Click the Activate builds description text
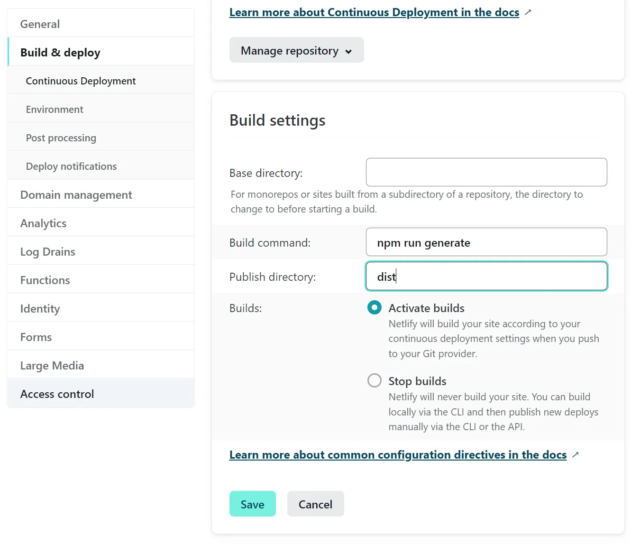The width and height of the screenshot is (640, 544). coord(494,339)
